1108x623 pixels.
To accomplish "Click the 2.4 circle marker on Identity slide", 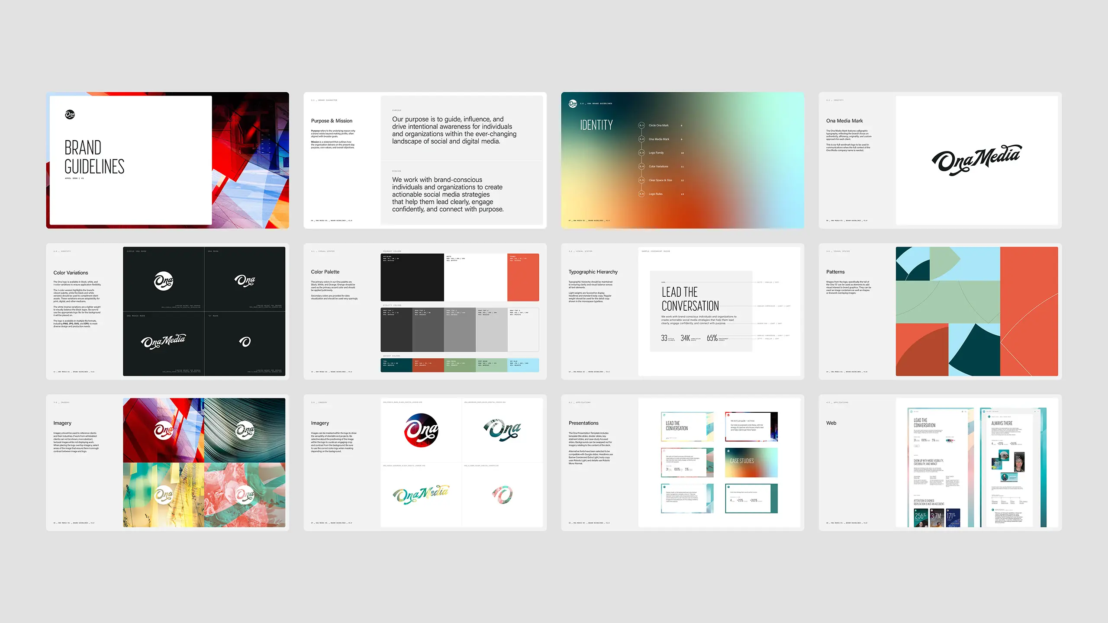I will [641, 167].
